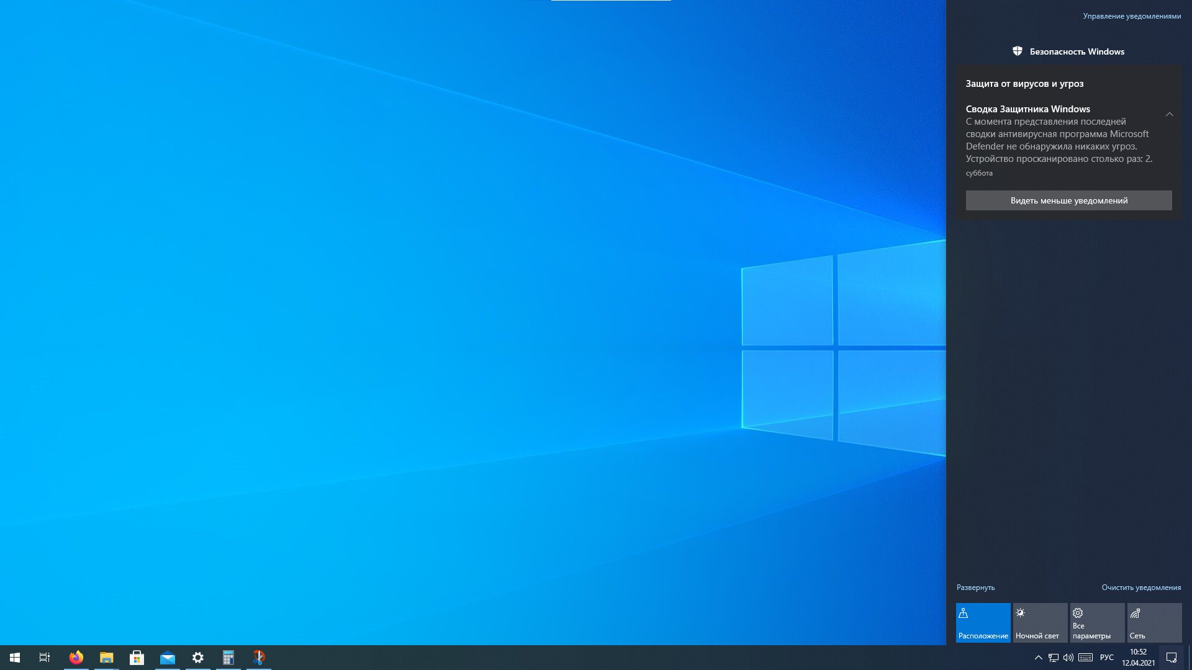Open the Все параметры quick action
This screenshot has width=1192, height=670.
tap(1098, 623)
